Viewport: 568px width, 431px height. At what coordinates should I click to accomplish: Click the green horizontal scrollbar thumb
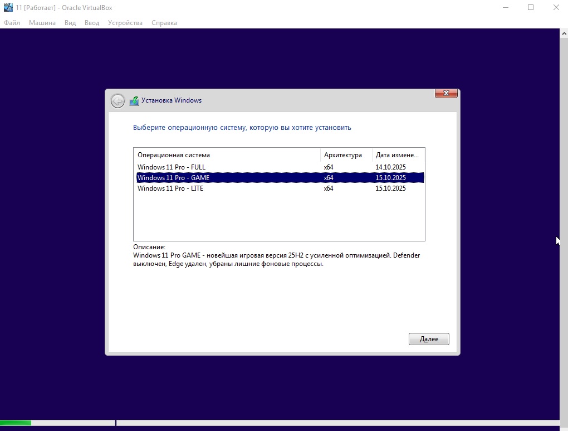coord(16,423)
